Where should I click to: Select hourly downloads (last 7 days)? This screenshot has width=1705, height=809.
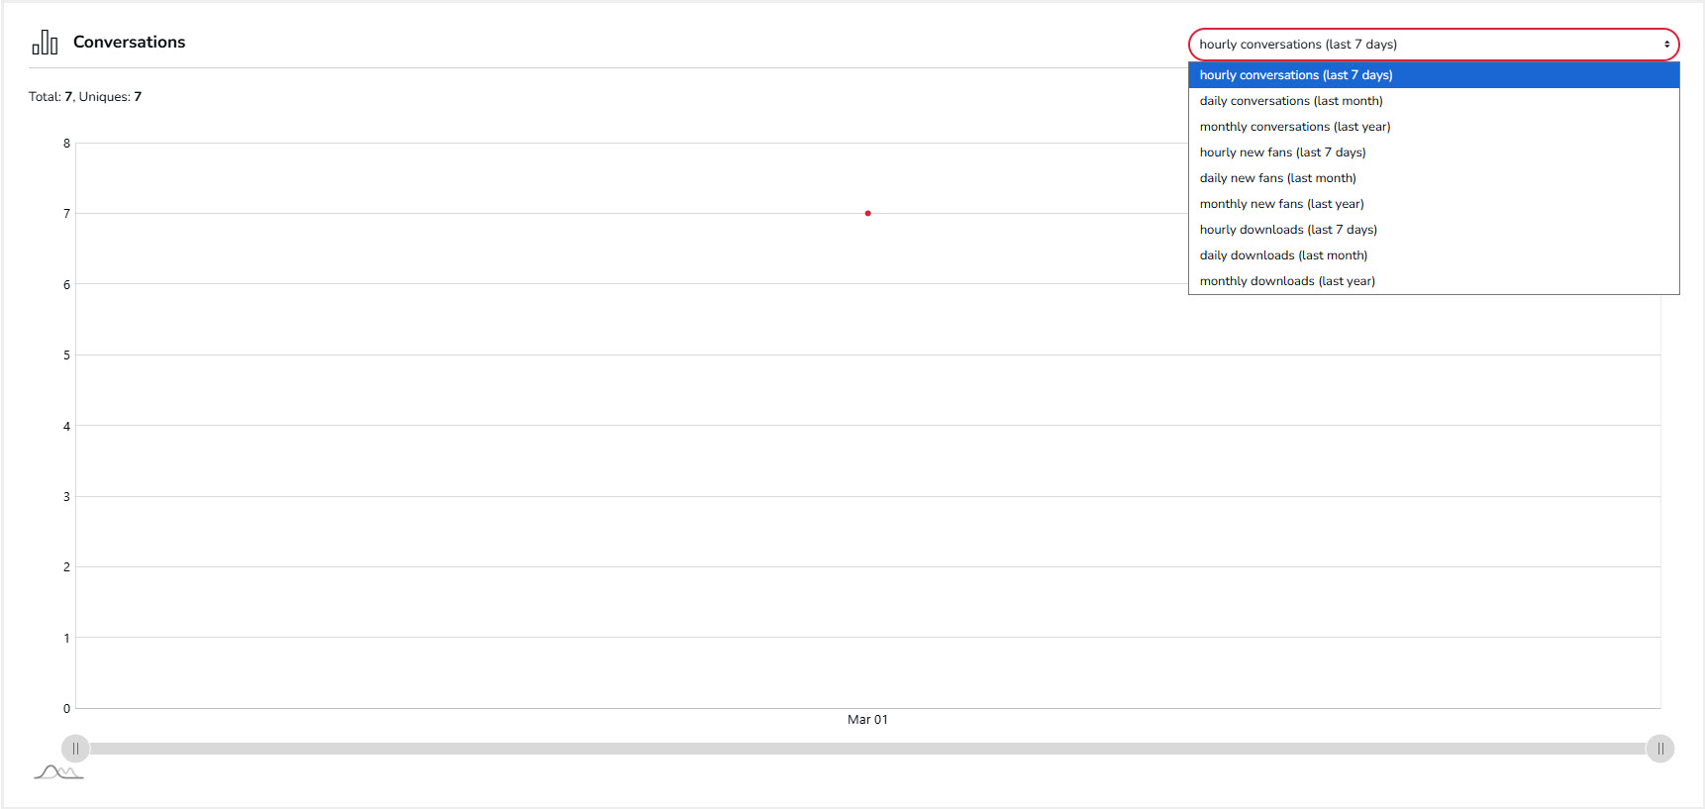1288,230
